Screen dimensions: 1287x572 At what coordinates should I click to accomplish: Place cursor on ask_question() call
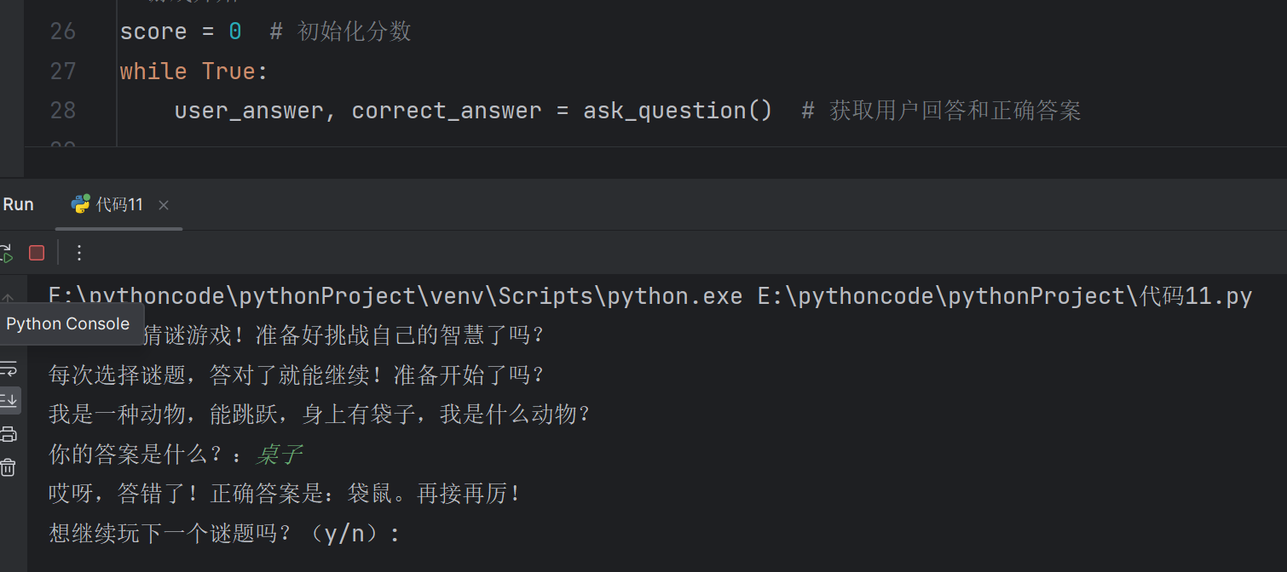point(677,111)
